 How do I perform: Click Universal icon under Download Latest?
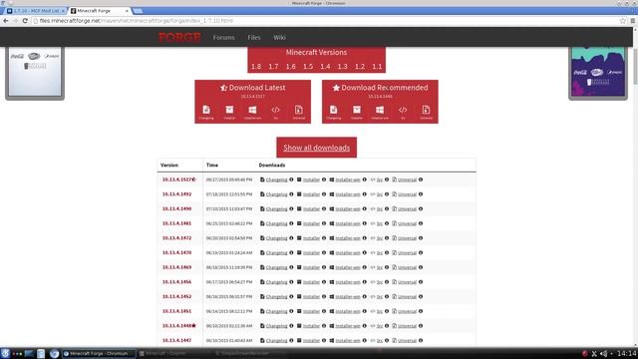coord(299,111)
